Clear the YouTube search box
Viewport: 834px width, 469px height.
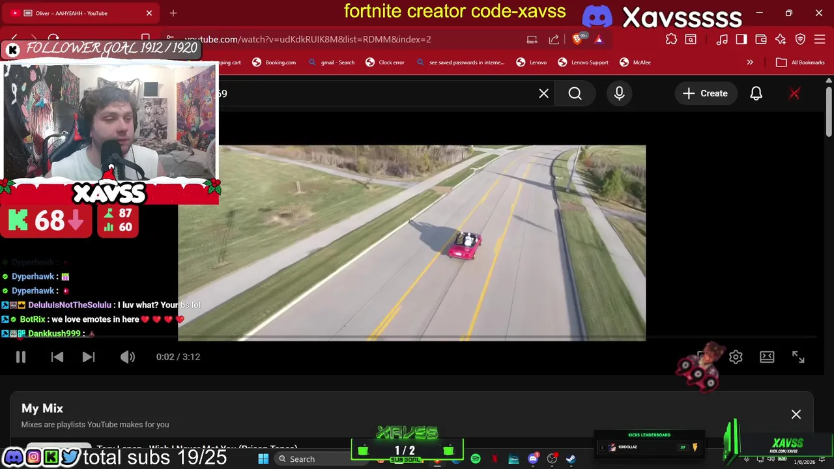coord(543,94)
